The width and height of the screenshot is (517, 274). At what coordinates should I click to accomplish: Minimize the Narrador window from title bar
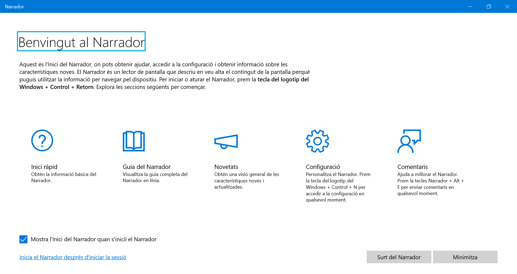(470, 6)
